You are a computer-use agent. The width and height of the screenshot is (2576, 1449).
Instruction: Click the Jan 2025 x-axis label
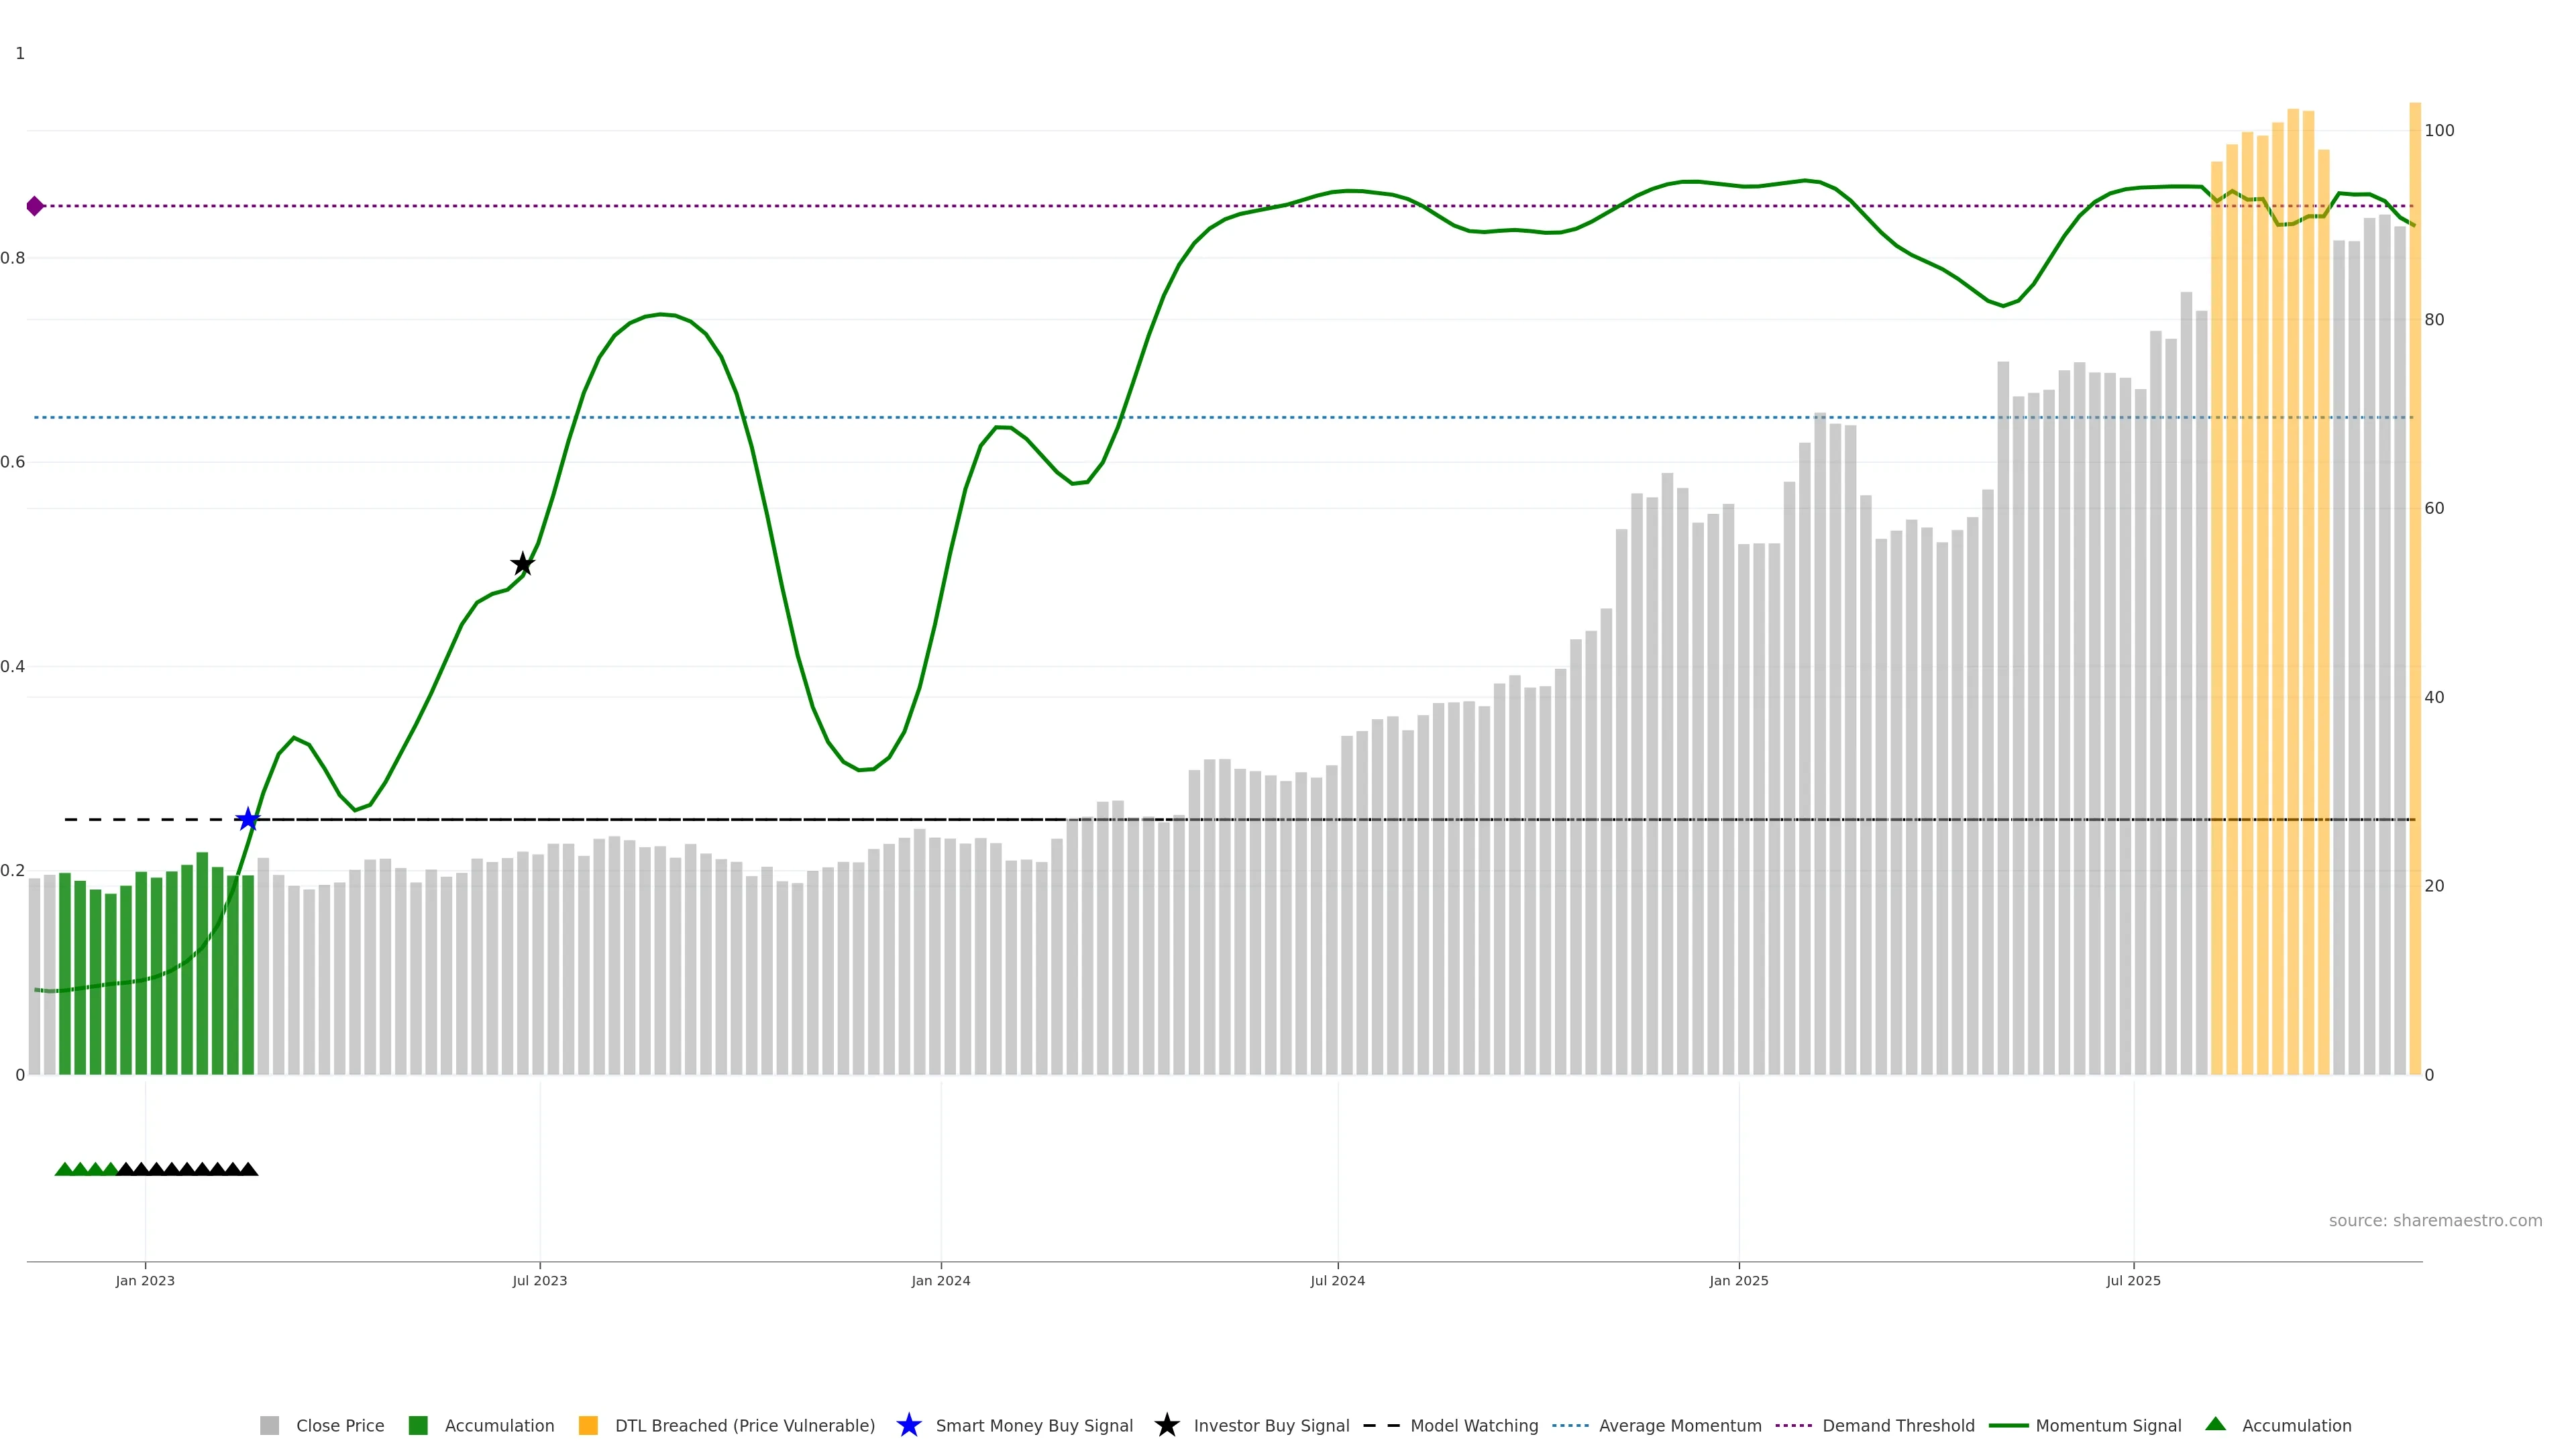(1738, 1281)
